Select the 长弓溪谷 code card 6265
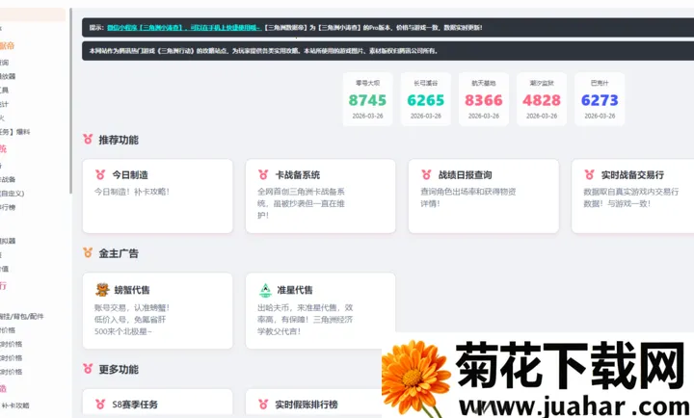 click(425, 99)
